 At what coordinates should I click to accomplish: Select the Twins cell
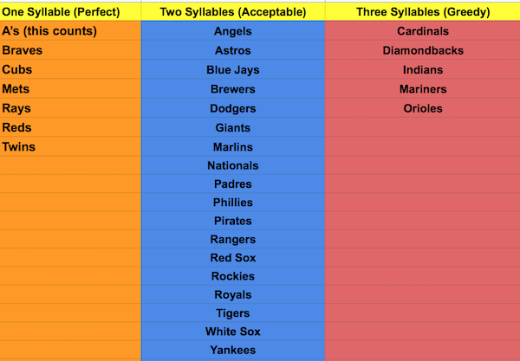point(19,146)
